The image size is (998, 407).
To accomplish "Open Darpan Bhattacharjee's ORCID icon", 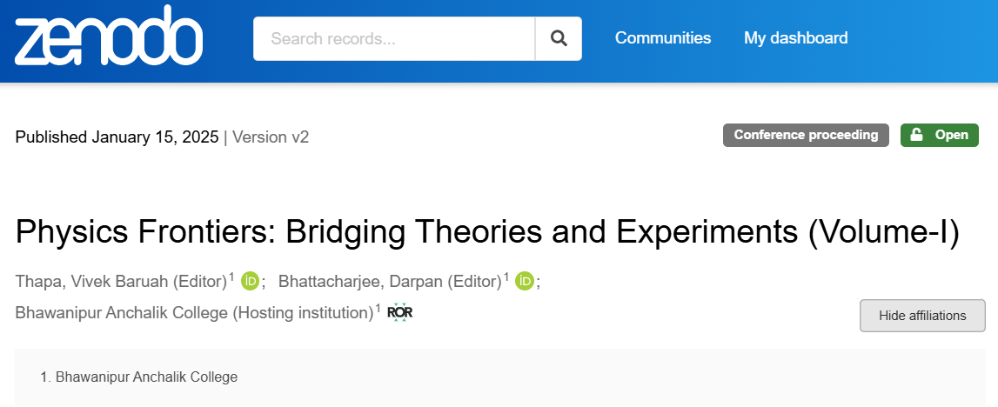I will click(x=525, y=281).
